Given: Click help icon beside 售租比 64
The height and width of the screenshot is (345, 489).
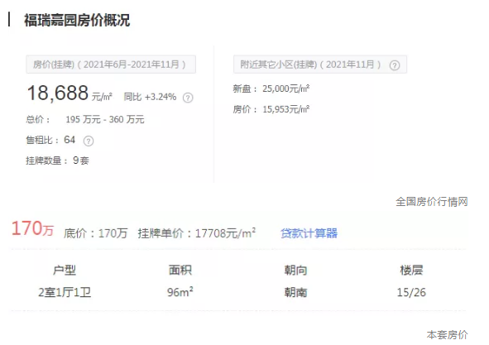Looking at the screenshot, I should pyautogui.click(x=89, y=141).
